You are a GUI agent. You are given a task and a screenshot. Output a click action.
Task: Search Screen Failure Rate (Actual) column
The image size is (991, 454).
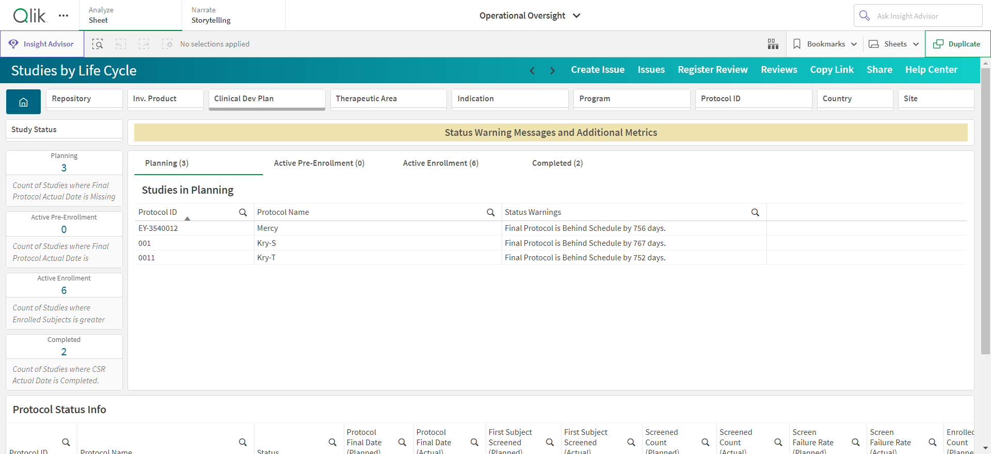pos(932,442)
